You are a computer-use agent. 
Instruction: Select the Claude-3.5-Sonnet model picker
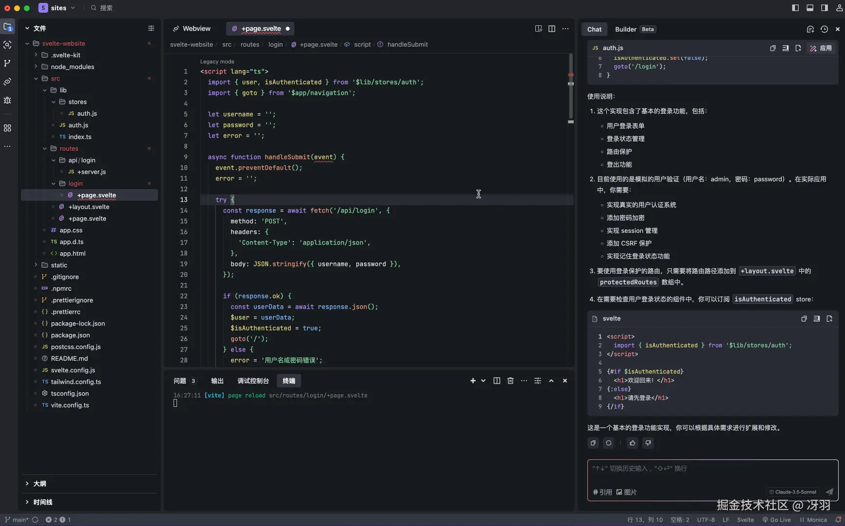793,492
